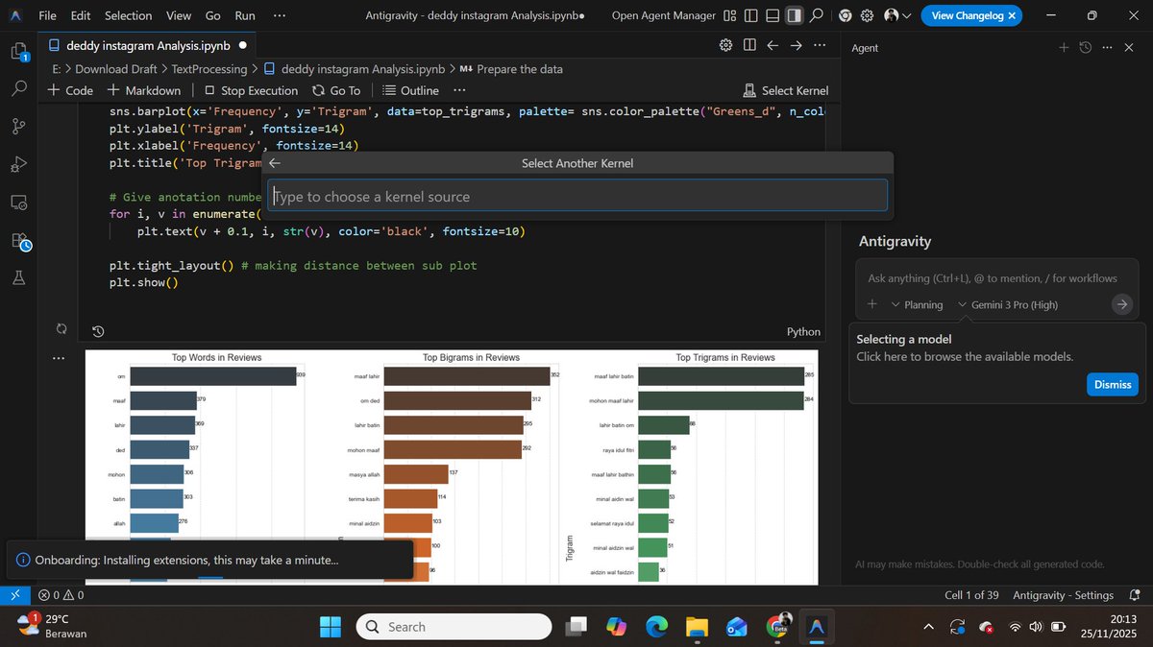Screen dimensions: 1153x647
Task: Dismiss the Selecting a model tip
Action: click(x=1113, y=384)
